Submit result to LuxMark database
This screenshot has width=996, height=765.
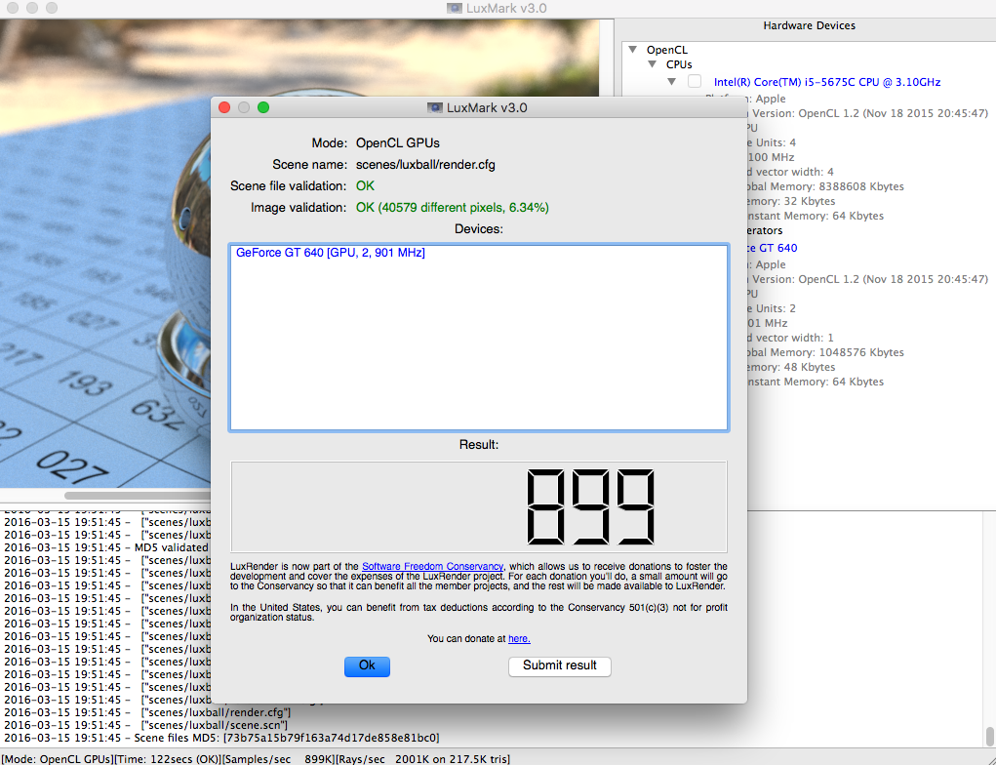pyautogui.click(x=560, y=665)
